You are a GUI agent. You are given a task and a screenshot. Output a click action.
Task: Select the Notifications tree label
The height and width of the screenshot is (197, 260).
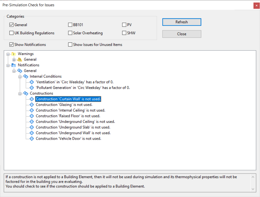pos(29,65)
